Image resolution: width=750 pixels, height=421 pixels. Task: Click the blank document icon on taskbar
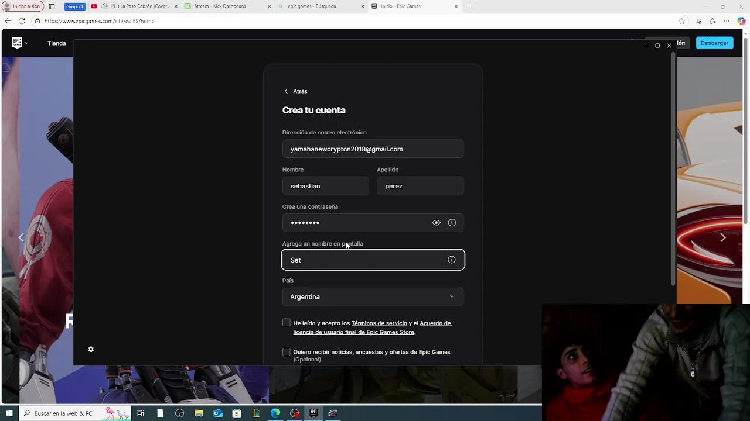[160, 413]
